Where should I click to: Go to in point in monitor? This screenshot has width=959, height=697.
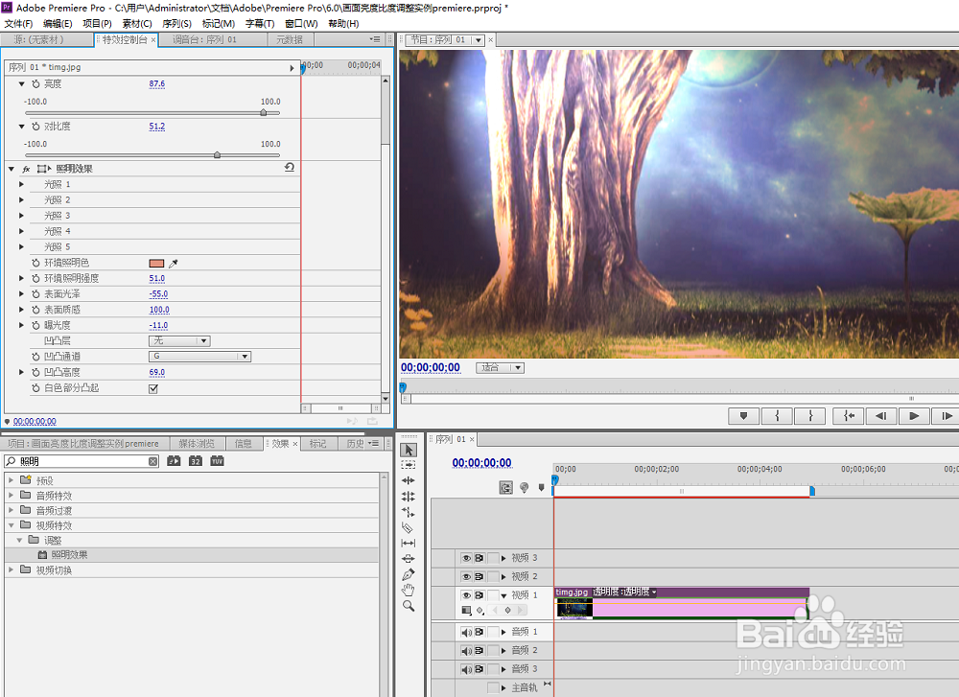(x=849, y=416)
